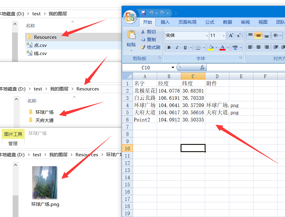The image size is (285, 217).
Task: Set middle vertical alignment
Action: tap(258, 35)
